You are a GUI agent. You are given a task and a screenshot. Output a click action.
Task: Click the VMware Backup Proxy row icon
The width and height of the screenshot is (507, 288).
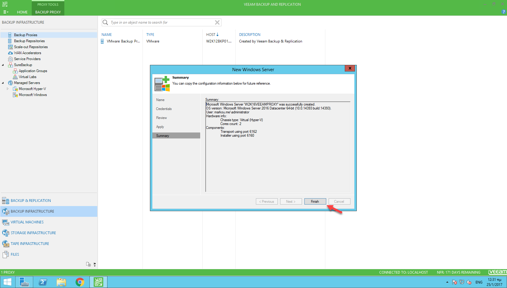(x=102, y=41)
